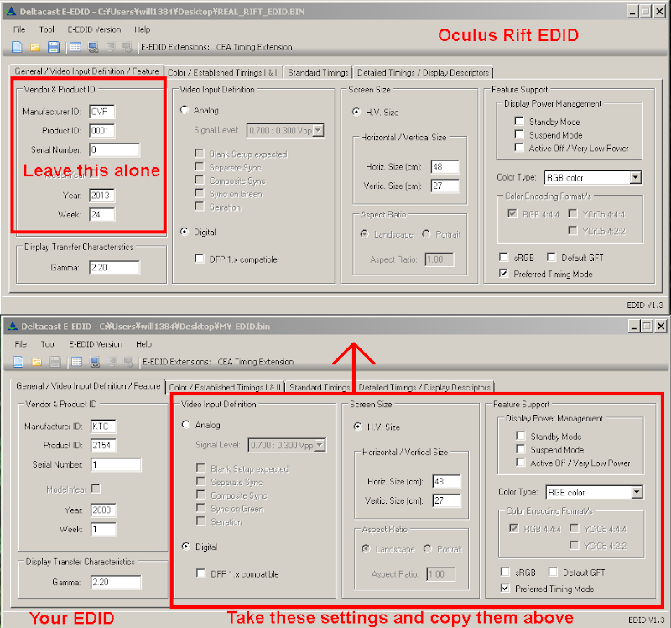
Task: Open Signal Level dropdown in REAL_RIFT_EDID window
Action: [x=319, y=131]
